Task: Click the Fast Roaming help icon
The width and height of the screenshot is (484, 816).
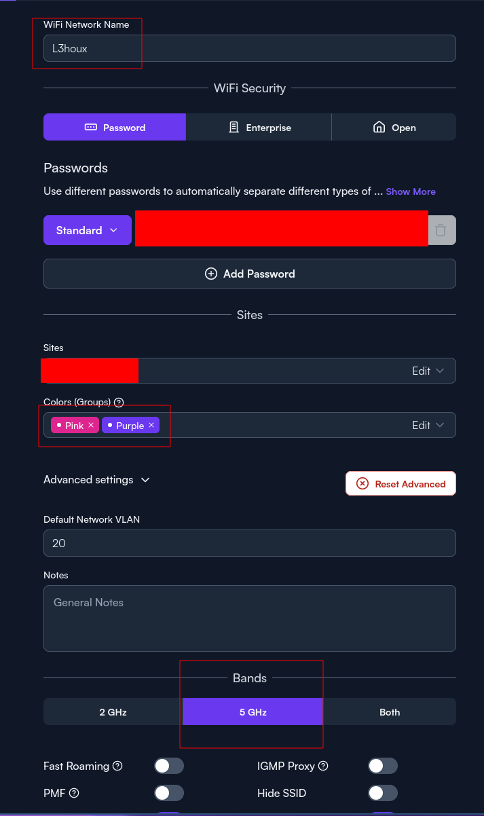Action: coord(117,766)
